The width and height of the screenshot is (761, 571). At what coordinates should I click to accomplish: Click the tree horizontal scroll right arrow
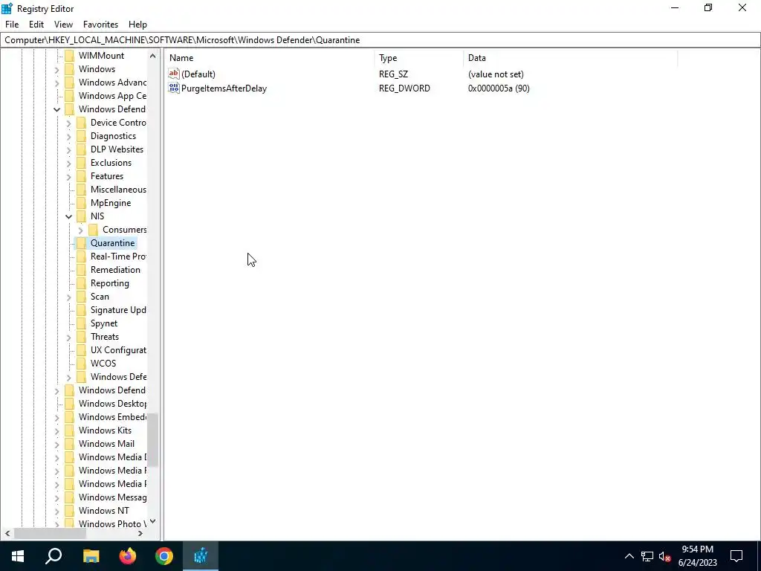[x=140, y=533]
